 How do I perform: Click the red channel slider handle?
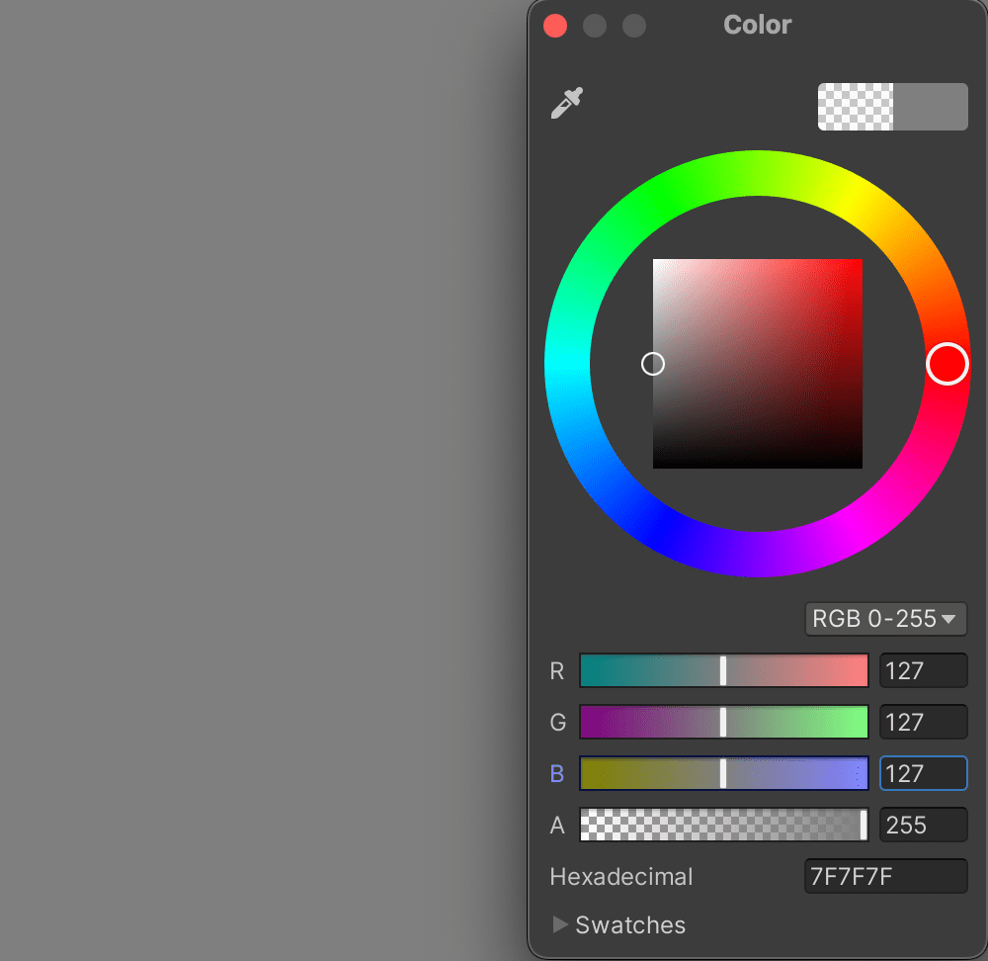tap(723, 670)
